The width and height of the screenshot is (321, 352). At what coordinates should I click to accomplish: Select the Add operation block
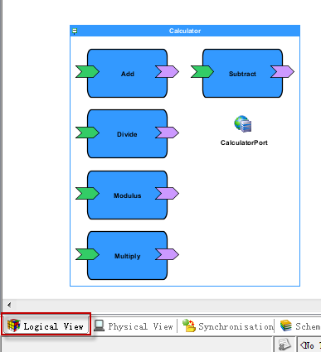click(127, 74)
